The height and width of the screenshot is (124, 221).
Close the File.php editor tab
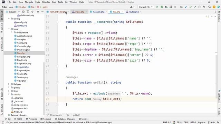click(x=122, y=12)
